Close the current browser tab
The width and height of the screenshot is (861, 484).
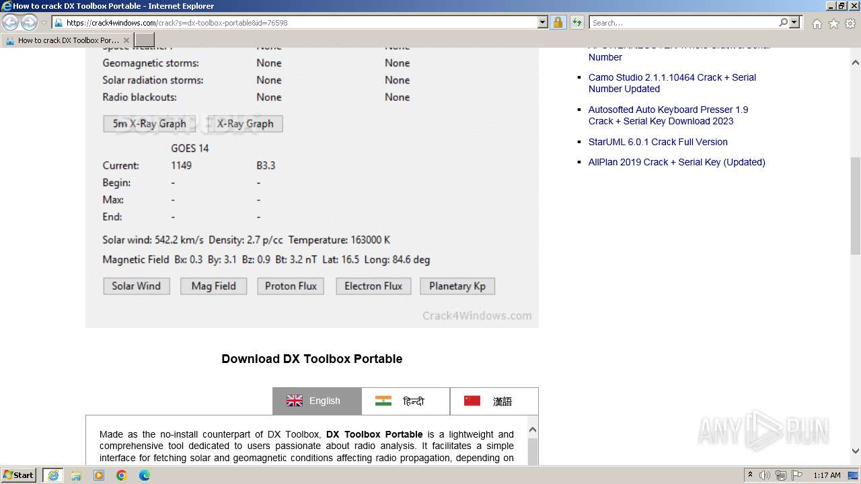126,40
